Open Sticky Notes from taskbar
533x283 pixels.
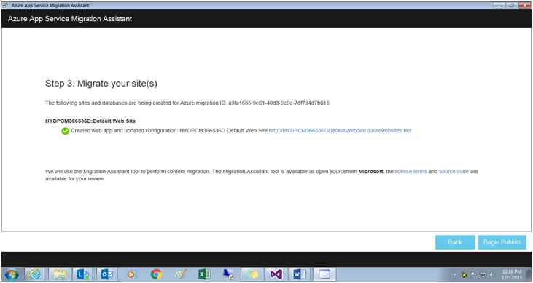click(252, 274)
